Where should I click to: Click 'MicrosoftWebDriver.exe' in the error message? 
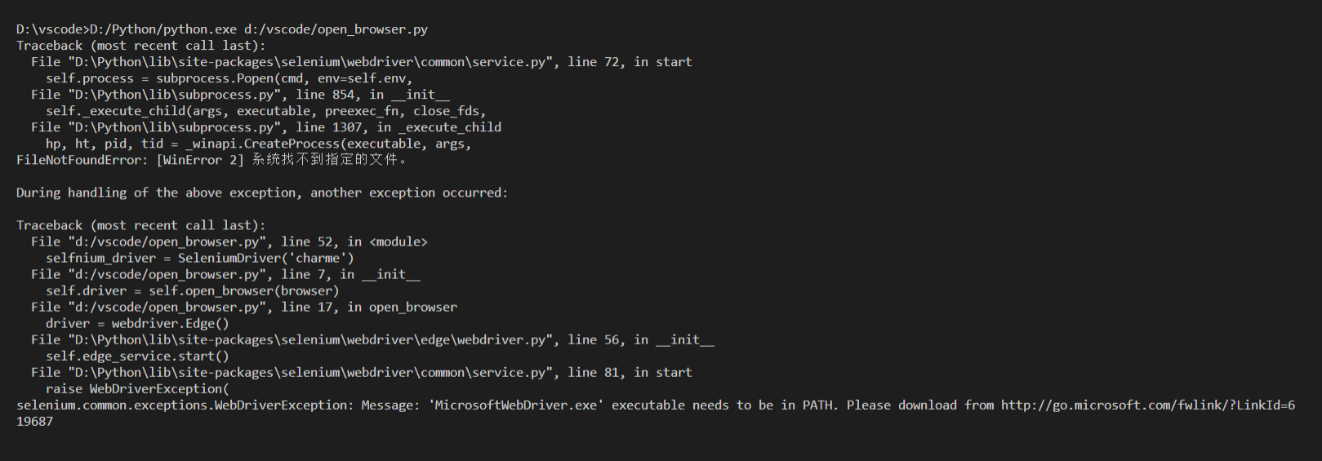[x=516, y=405]
